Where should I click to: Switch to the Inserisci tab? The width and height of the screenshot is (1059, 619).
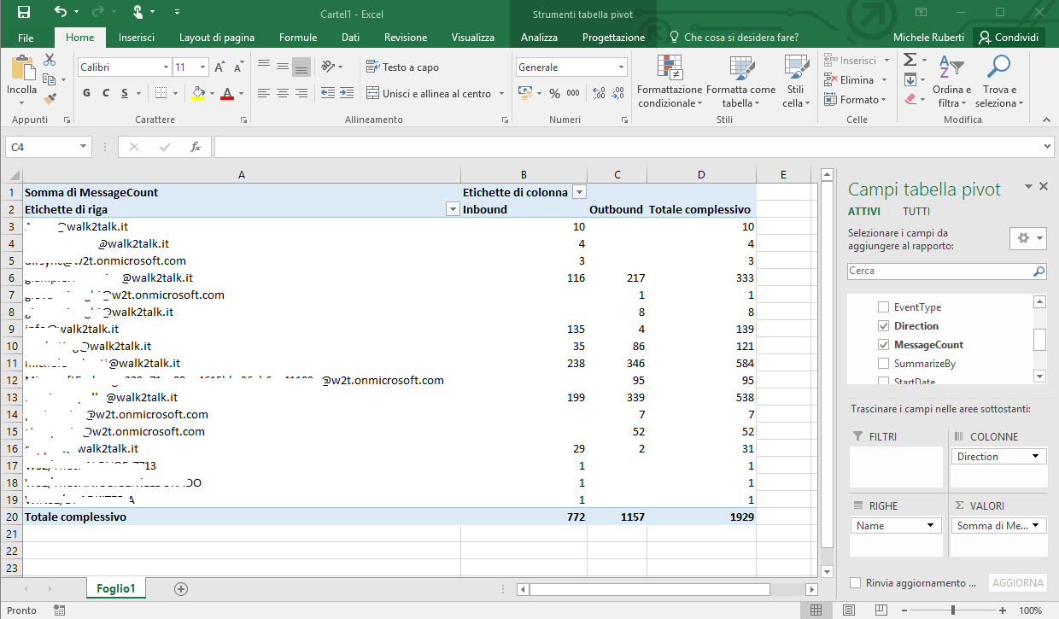[137, 38]
